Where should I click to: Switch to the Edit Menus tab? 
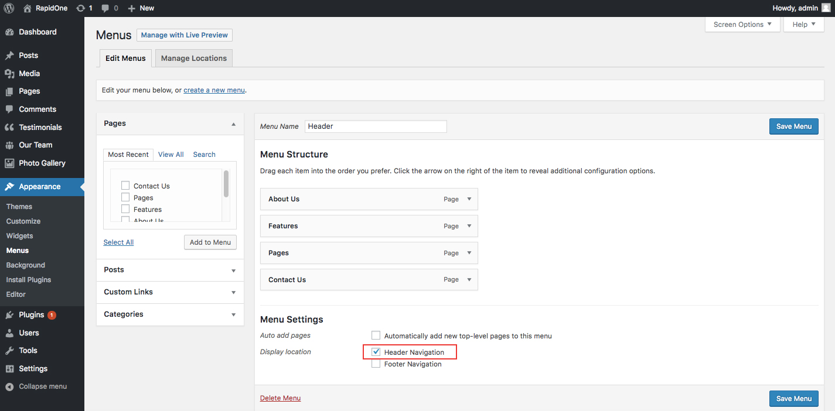coord(125,58)
